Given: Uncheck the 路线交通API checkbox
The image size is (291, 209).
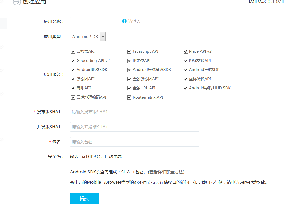Looking at the screenshot, I should pos(185,61).
